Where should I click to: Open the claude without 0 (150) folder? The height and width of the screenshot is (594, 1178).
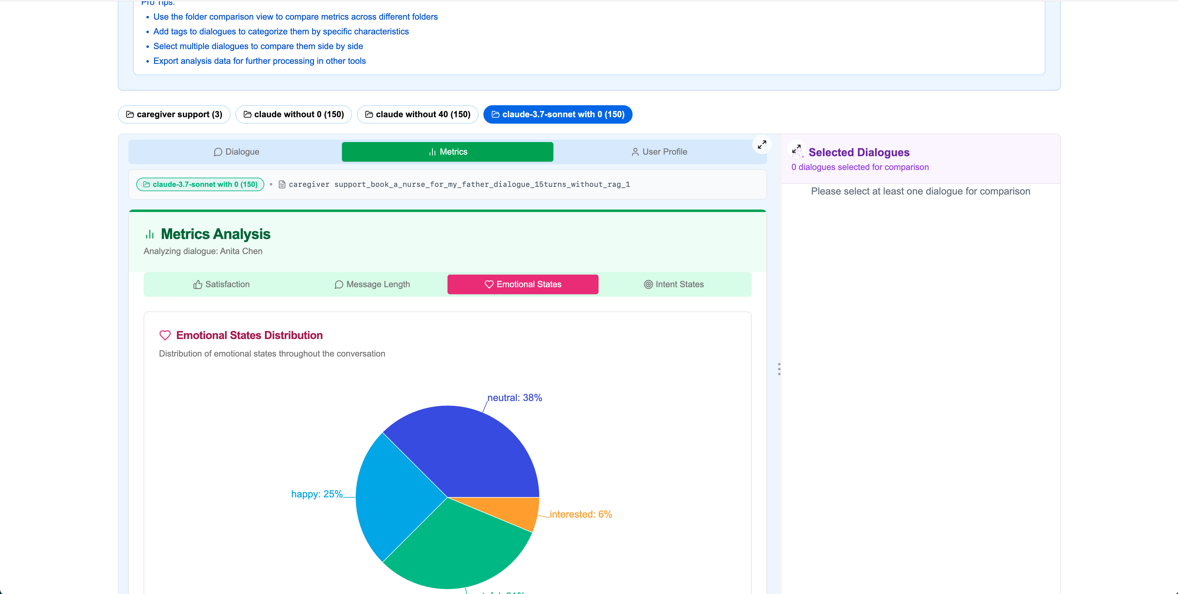294,114
